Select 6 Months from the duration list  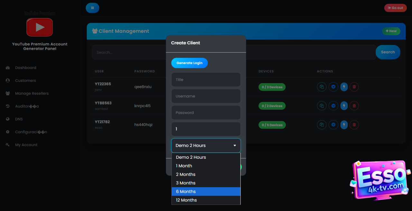pyautogui.click(x=206, y=191)
